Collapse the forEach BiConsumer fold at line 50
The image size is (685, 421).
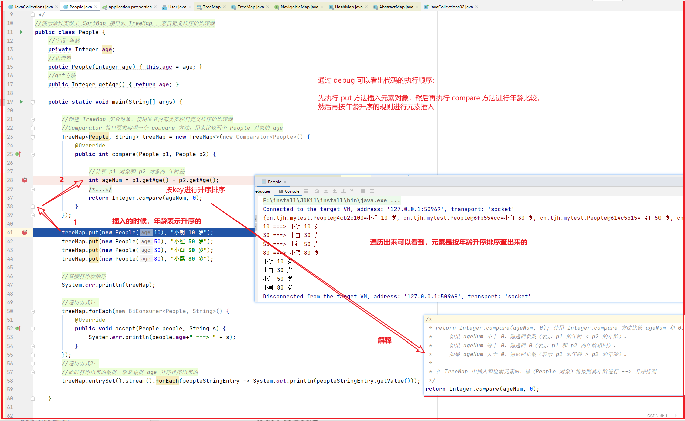point(33,311)
